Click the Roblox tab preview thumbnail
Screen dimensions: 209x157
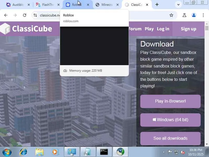pos(94,46)
